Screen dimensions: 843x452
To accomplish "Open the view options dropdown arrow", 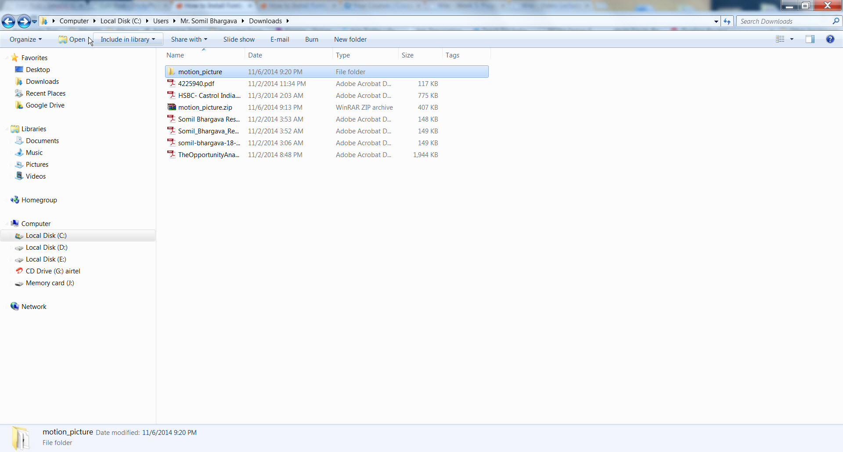I will [x=792, y=39].
